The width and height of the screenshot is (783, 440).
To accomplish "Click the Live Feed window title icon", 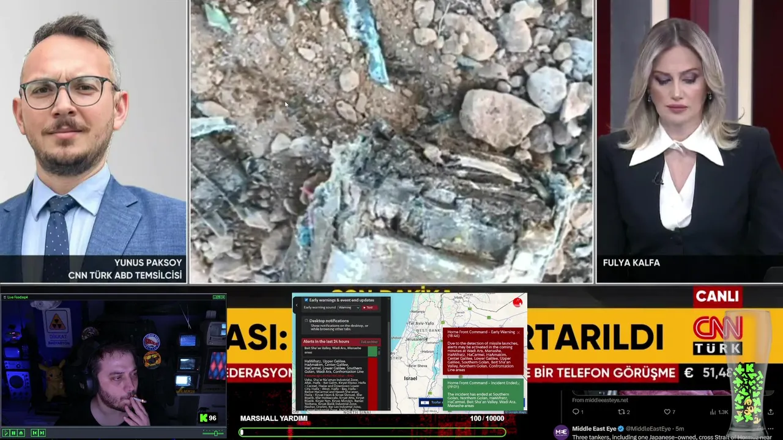I will 5,297.
